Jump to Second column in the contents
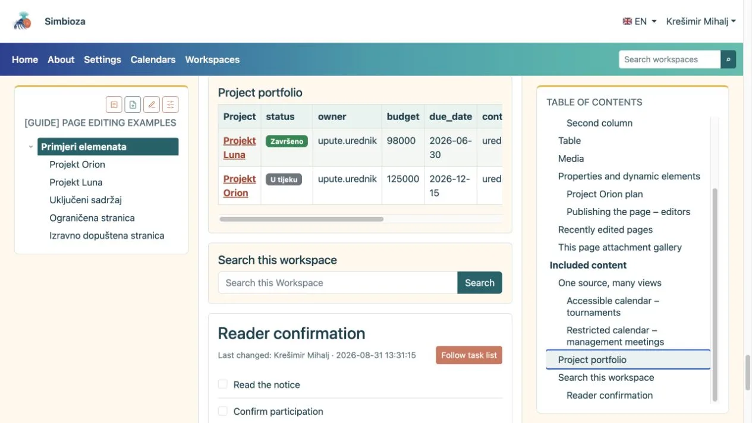 (x=599, y=123)
